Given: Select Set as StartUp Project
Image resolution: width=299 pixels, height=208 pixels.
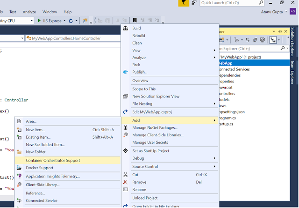Looking at the screenshot, I should pyautogui.click(x=170, y=151).
